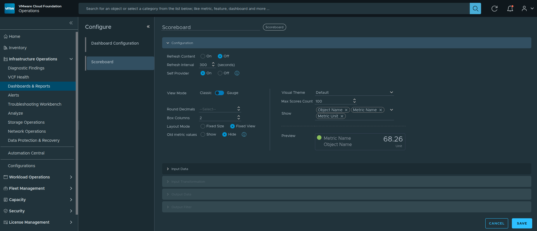Open the Show options dropdown arrow
Image resolution: width=537 pixels, height=231 pixels.
tap(392, 110)
